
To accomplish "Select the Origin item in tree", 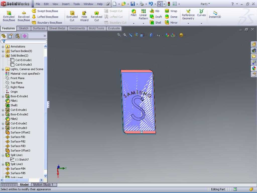I will tap(12, 92).
